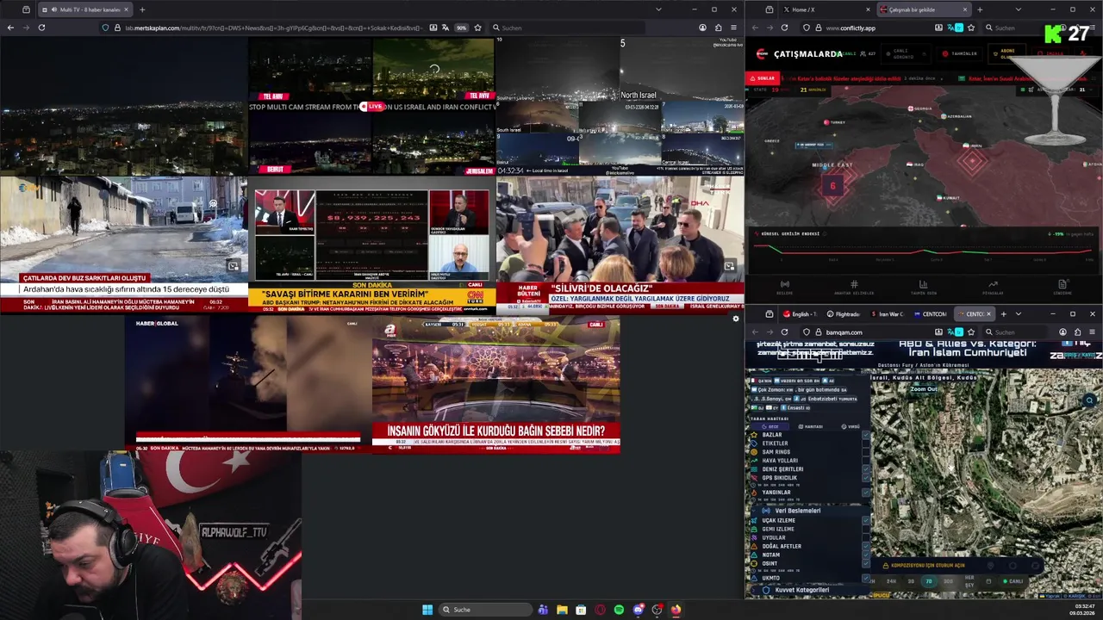
Task: Open a new tab in the Multi TV window
Action: point(141,9)
